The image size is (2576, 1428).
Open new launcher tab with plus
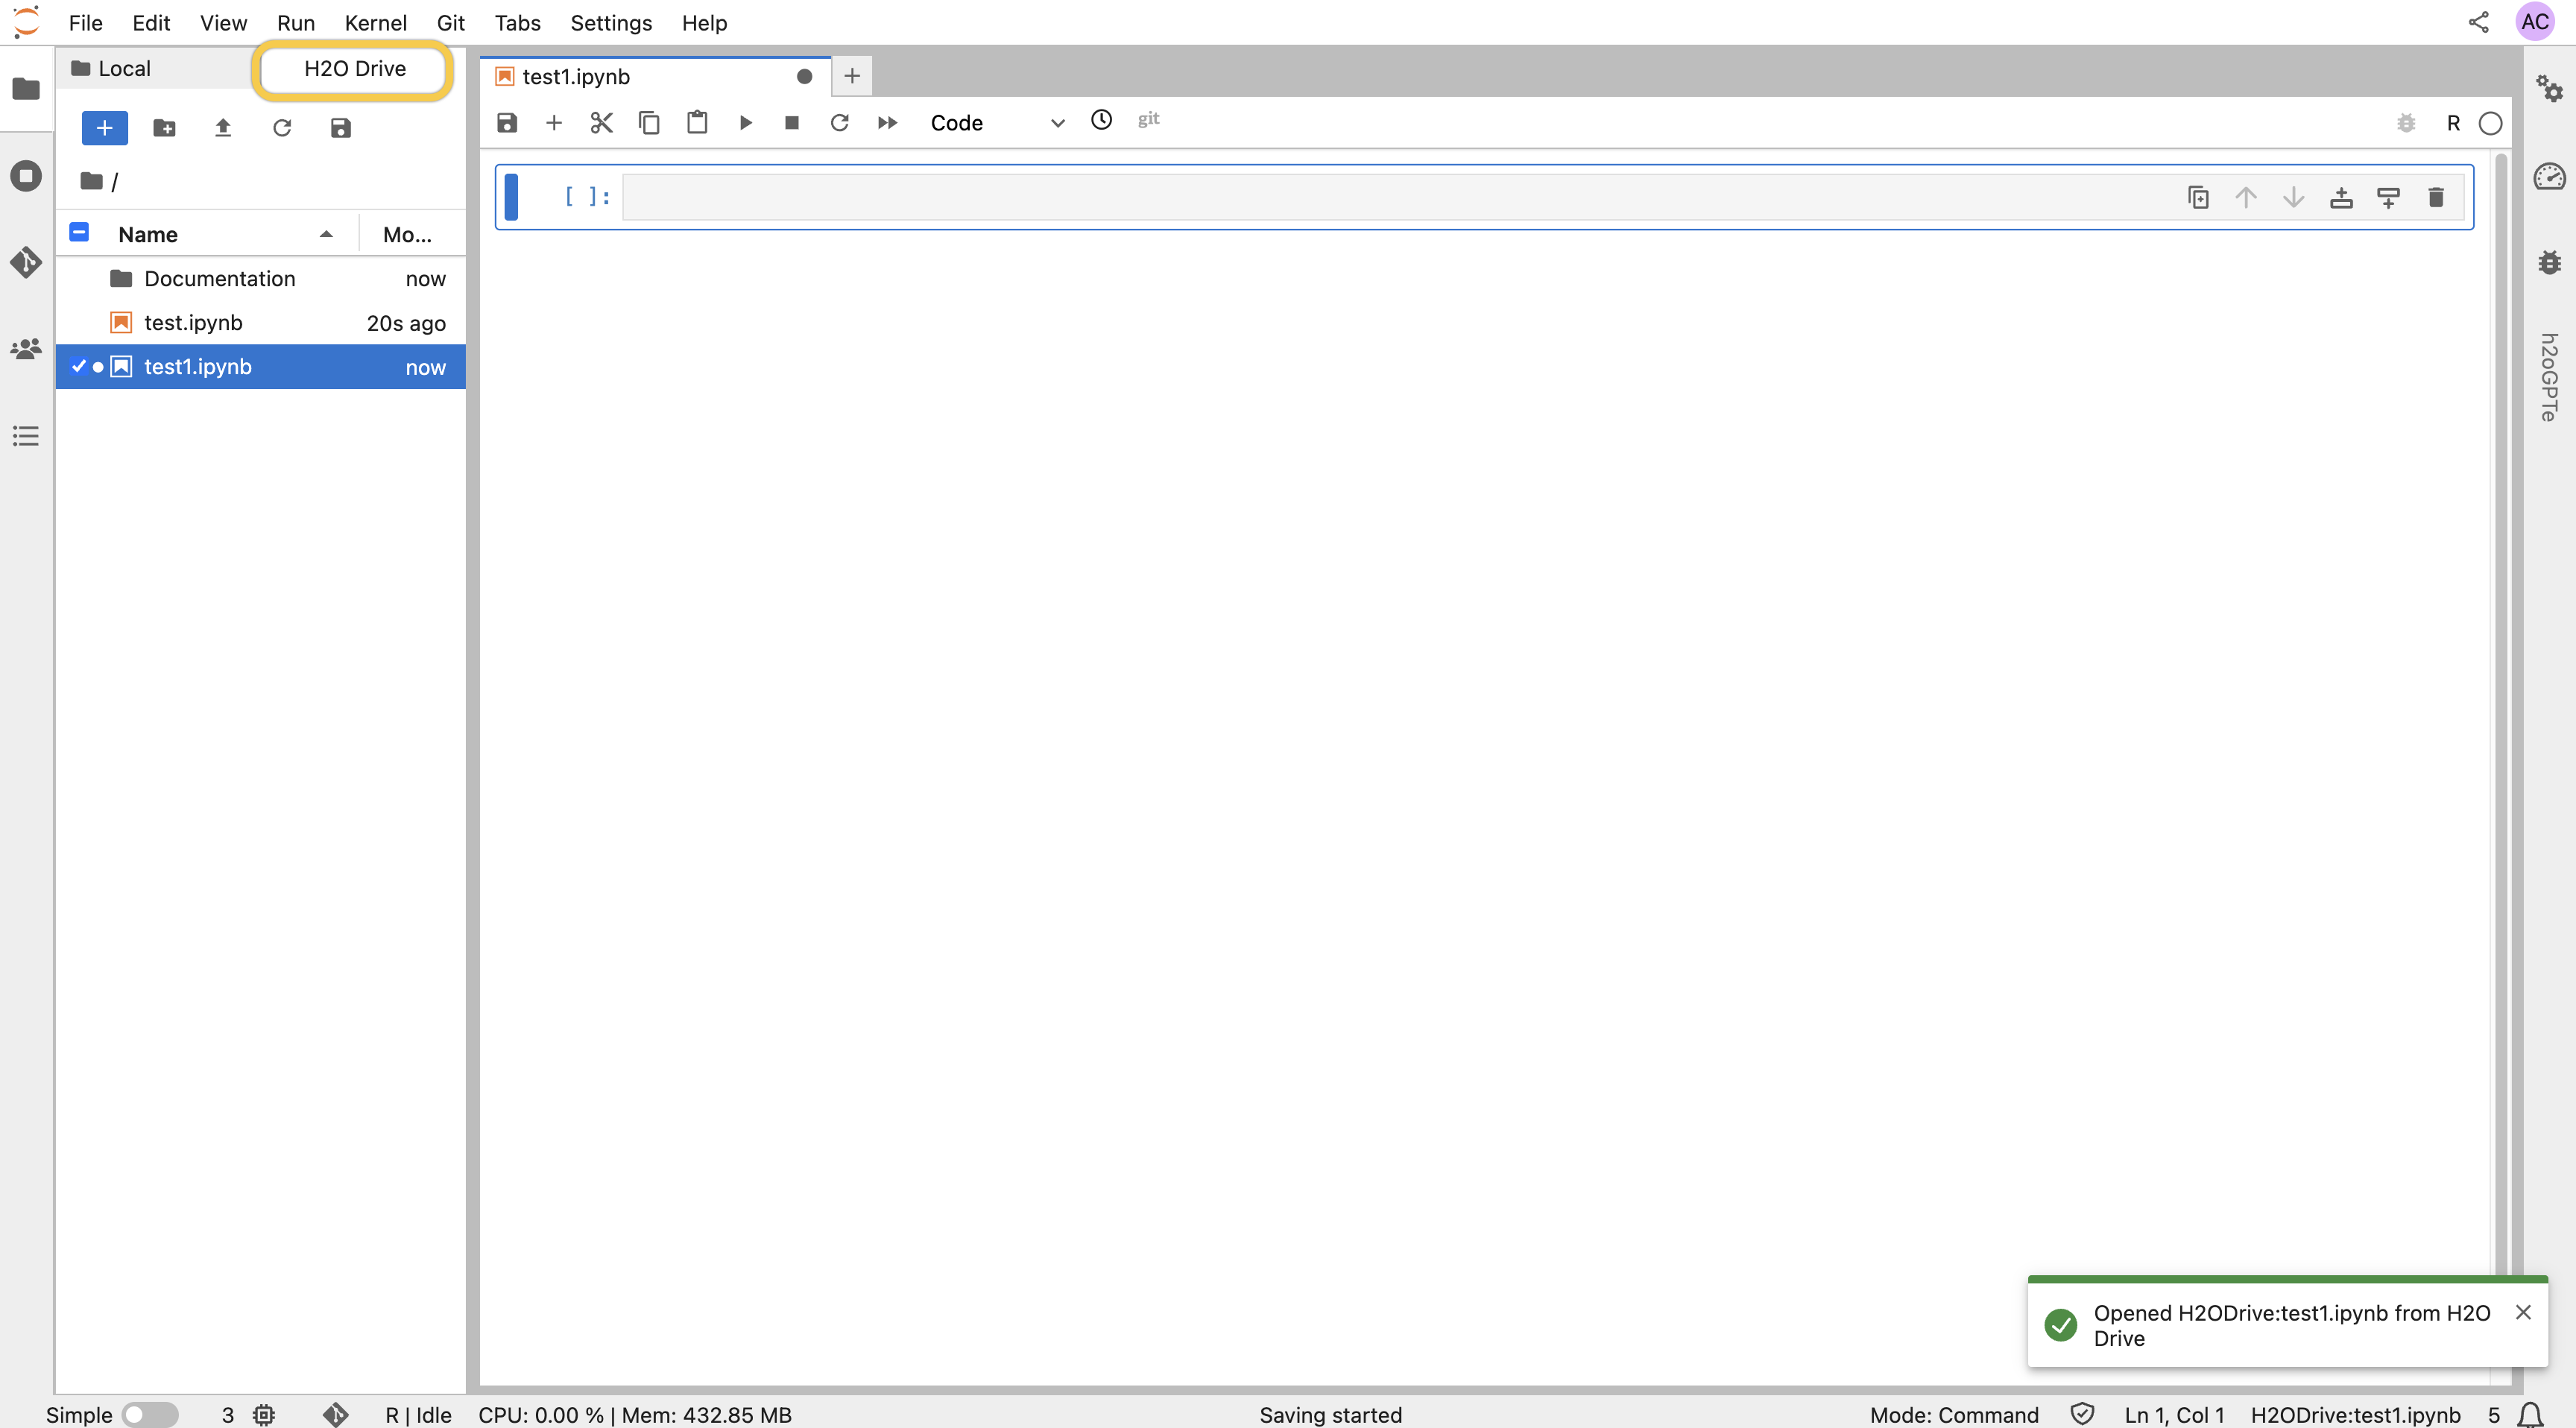pos(852,76)
